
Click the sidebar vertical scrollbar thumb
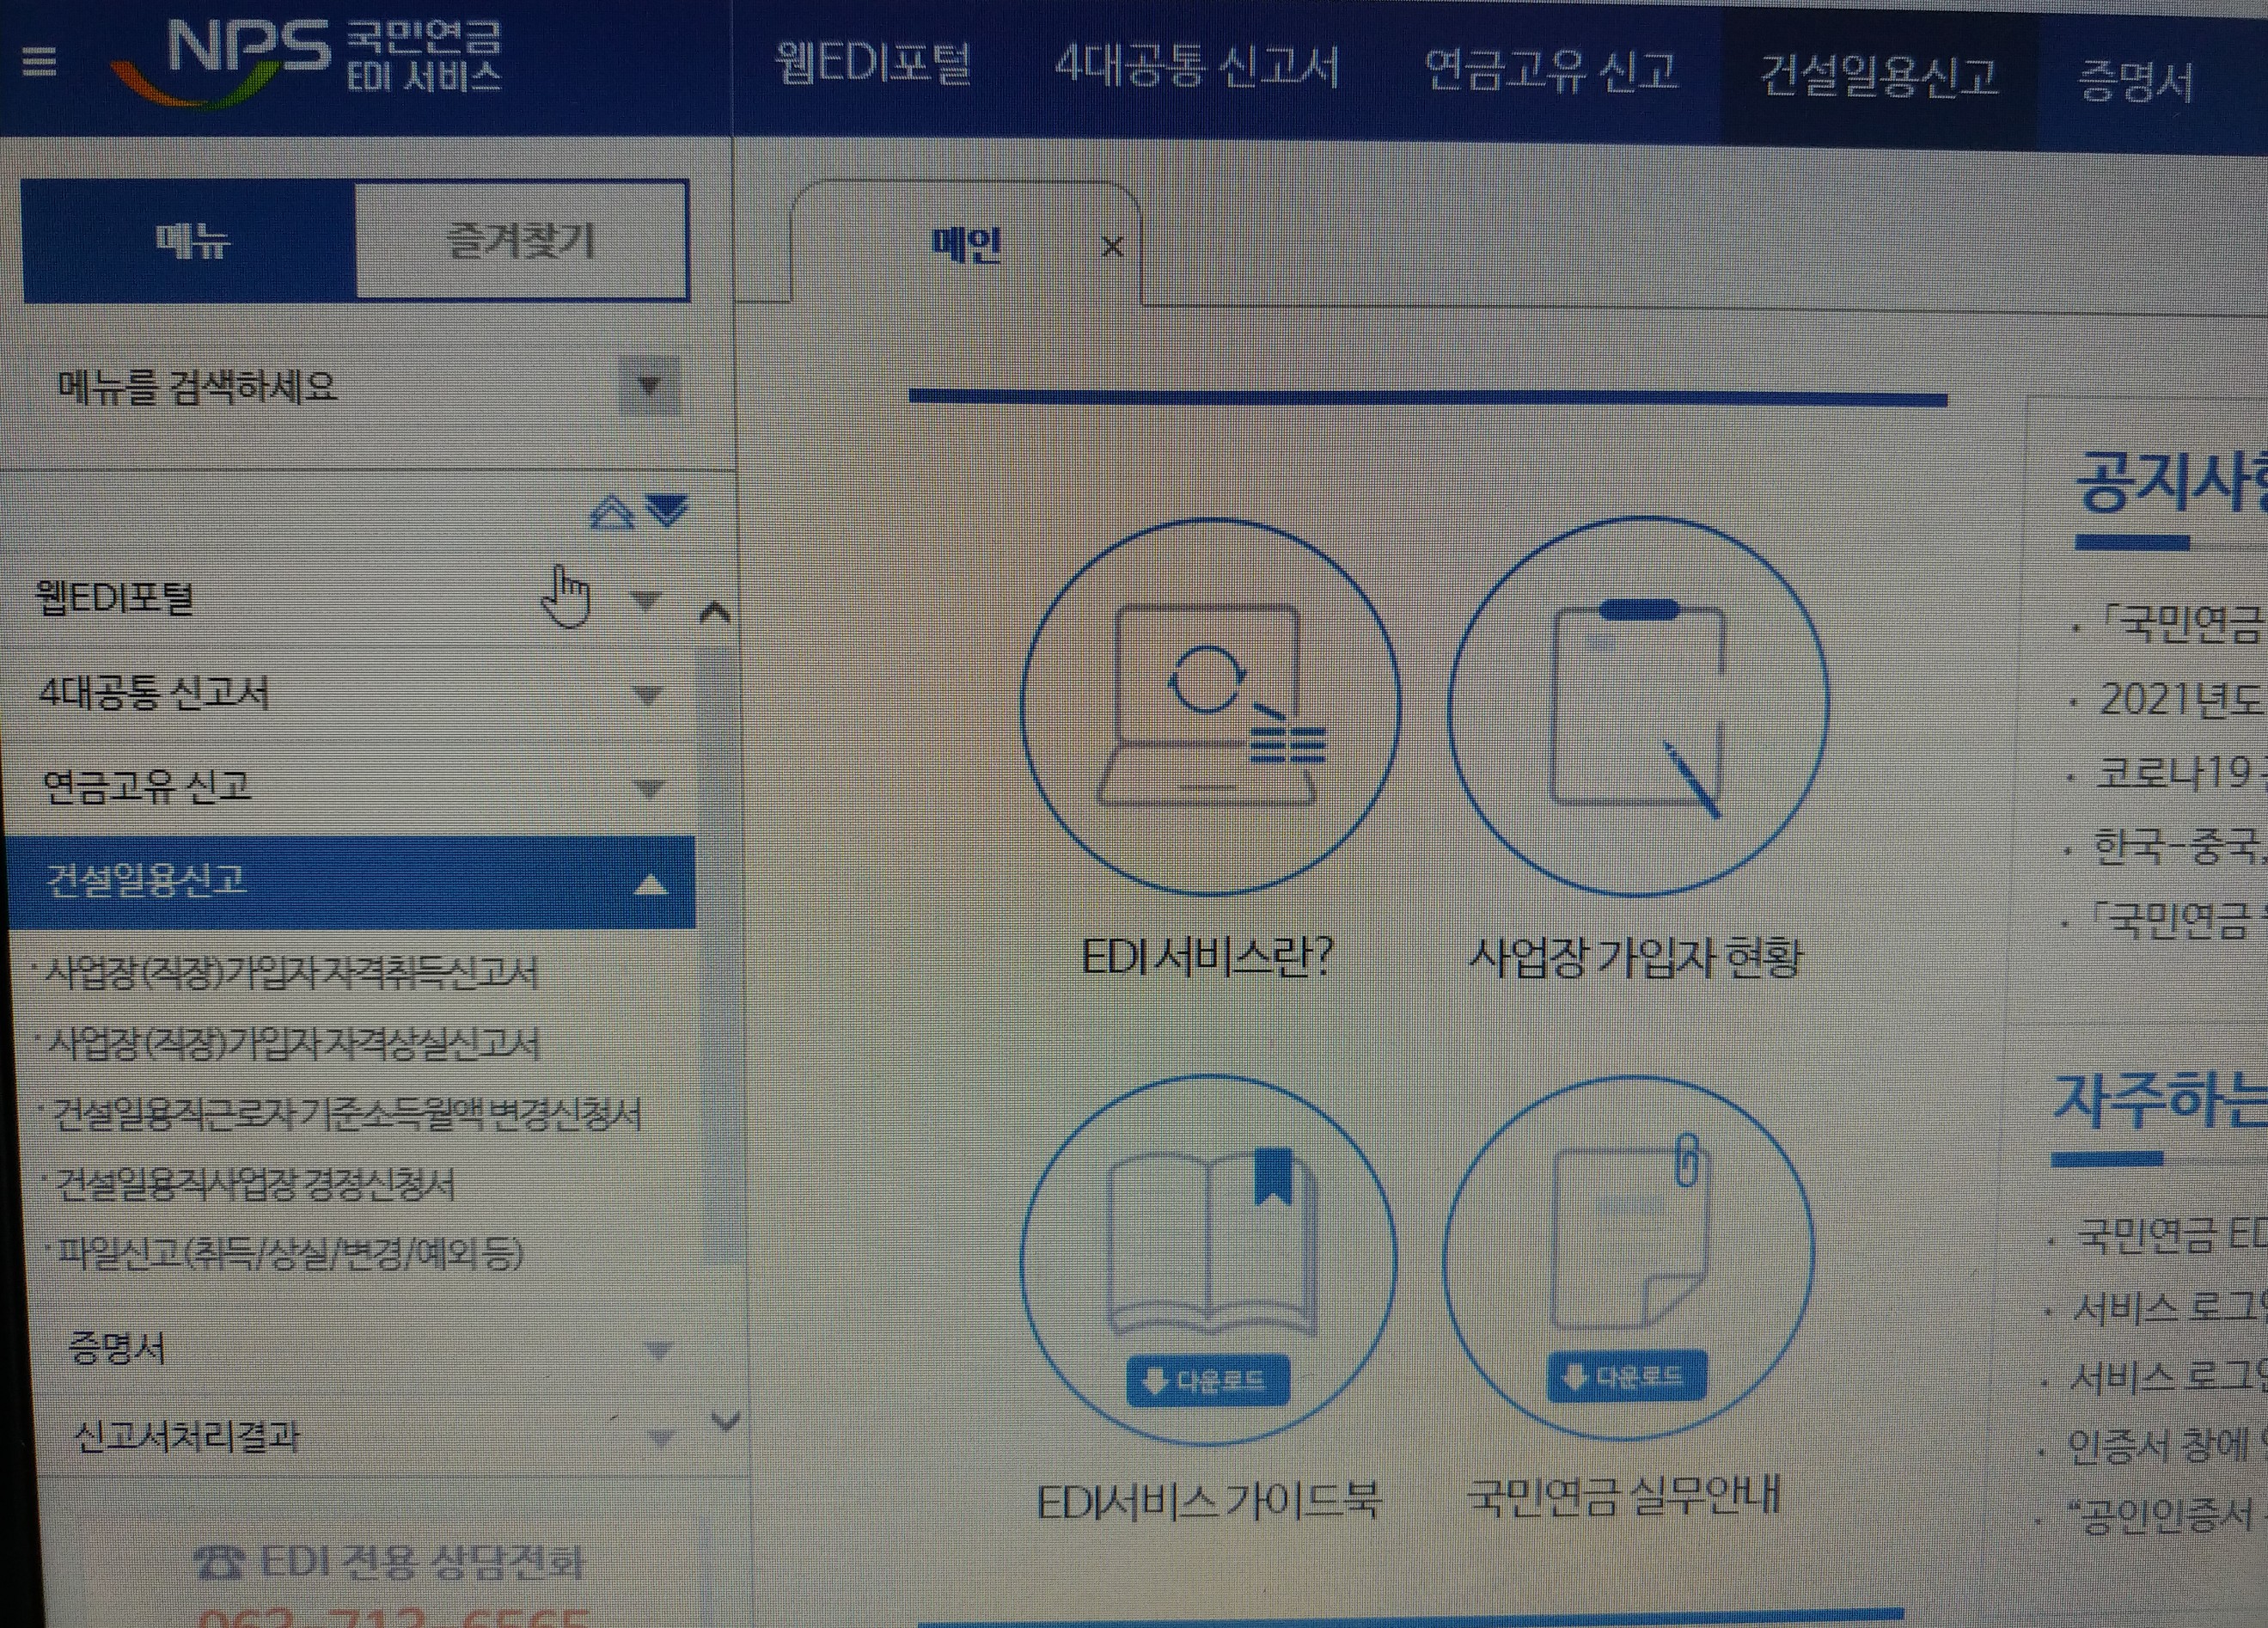722,955
